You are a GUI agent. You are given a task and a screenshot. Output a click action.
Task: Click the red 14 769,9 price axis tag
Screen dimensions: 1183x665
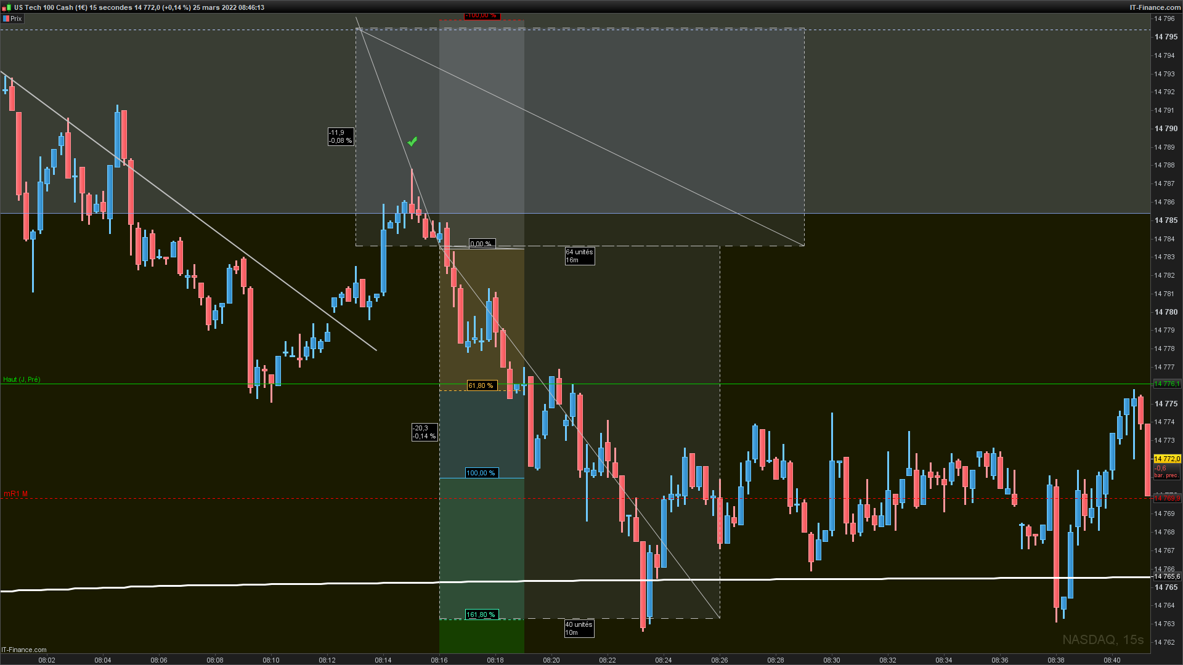(x=1166, y=498)
